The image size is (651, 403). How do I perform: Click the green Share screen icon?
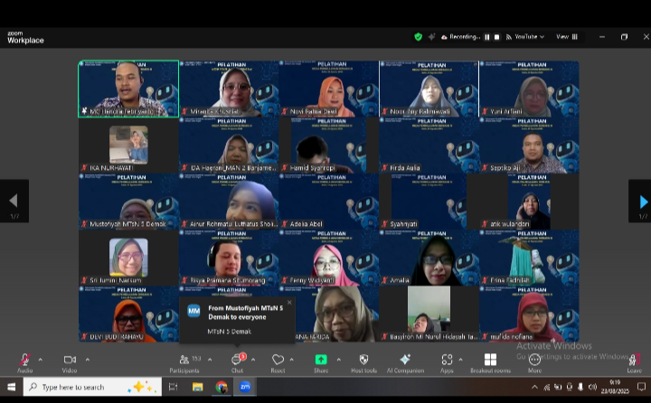(321, 360)
